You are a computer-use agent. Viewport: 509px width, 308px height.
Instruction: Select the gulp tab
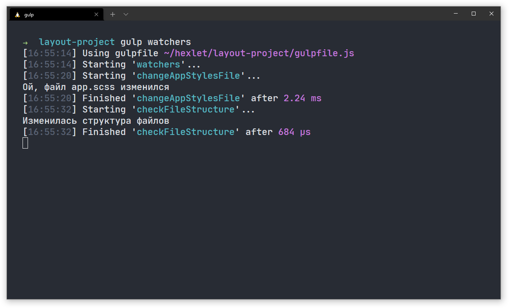[x=54, y=15]
